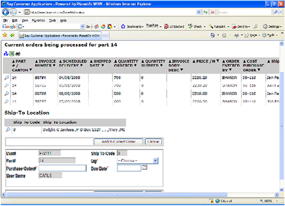Select the Bay Customer Applications browser tab
This screenshot has width=285, height=206.
click(60, 36)
